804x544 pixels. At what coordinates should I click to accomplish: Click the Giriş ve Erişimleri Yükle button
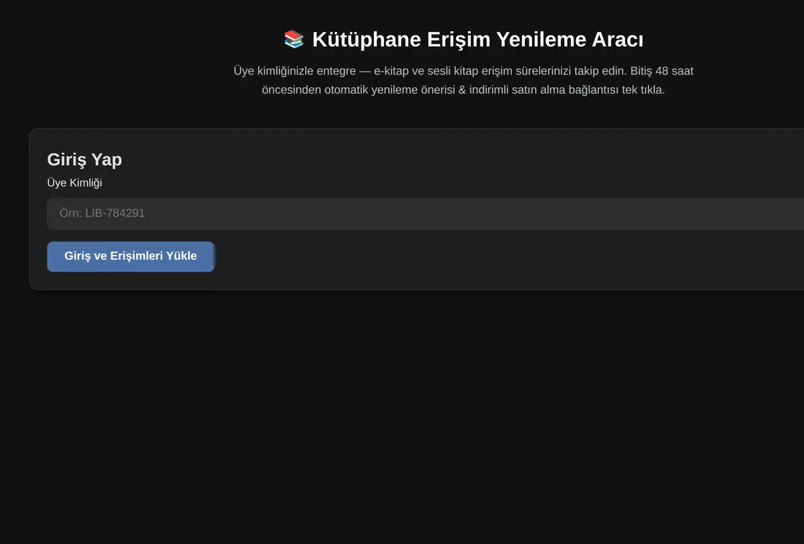131,256
